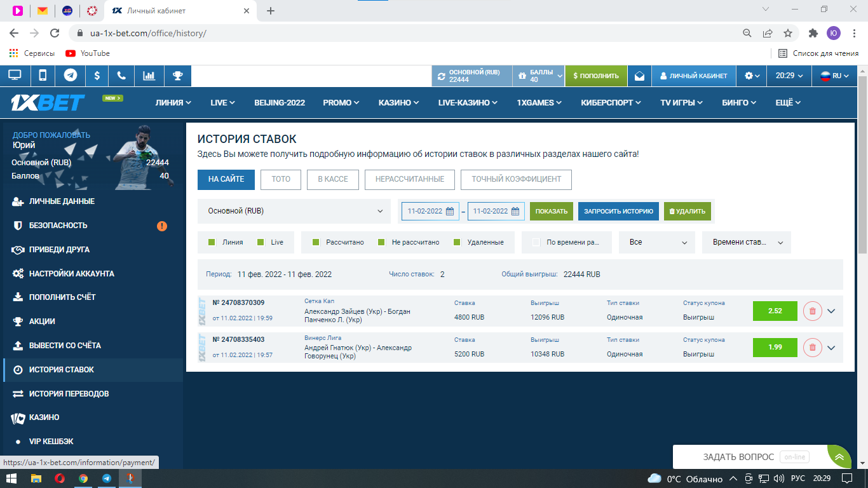868x488 pixels.
Task: Open the statistics bar chart icon
Action: pyautogui.click(x=149, y=76)
